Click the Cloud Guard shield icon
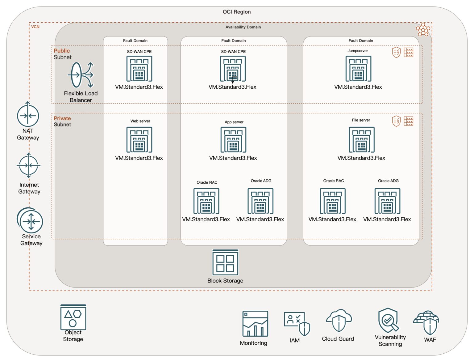This screenshot has height=362, width=474. click(x=339, y=321)
